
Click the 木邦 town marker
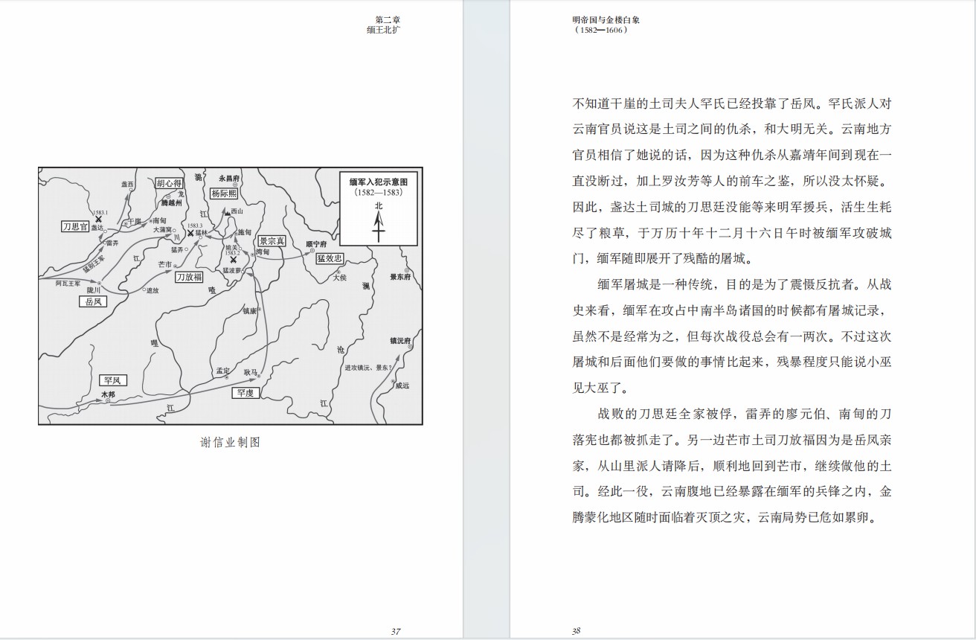point(109,401)
